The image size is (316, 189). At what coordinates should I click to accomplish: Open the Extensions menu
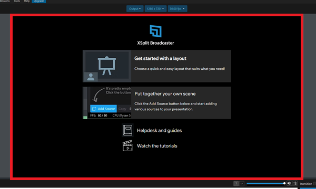5,1
